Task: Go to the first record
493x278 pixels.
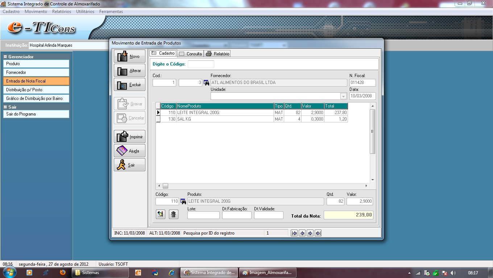Action: point(294,233)
